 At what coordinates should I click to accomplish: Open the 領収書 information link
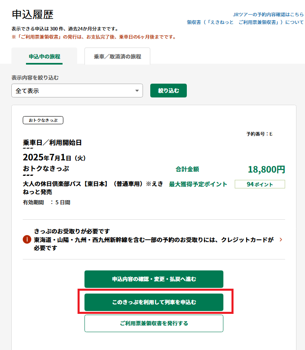tap(245, 22)
